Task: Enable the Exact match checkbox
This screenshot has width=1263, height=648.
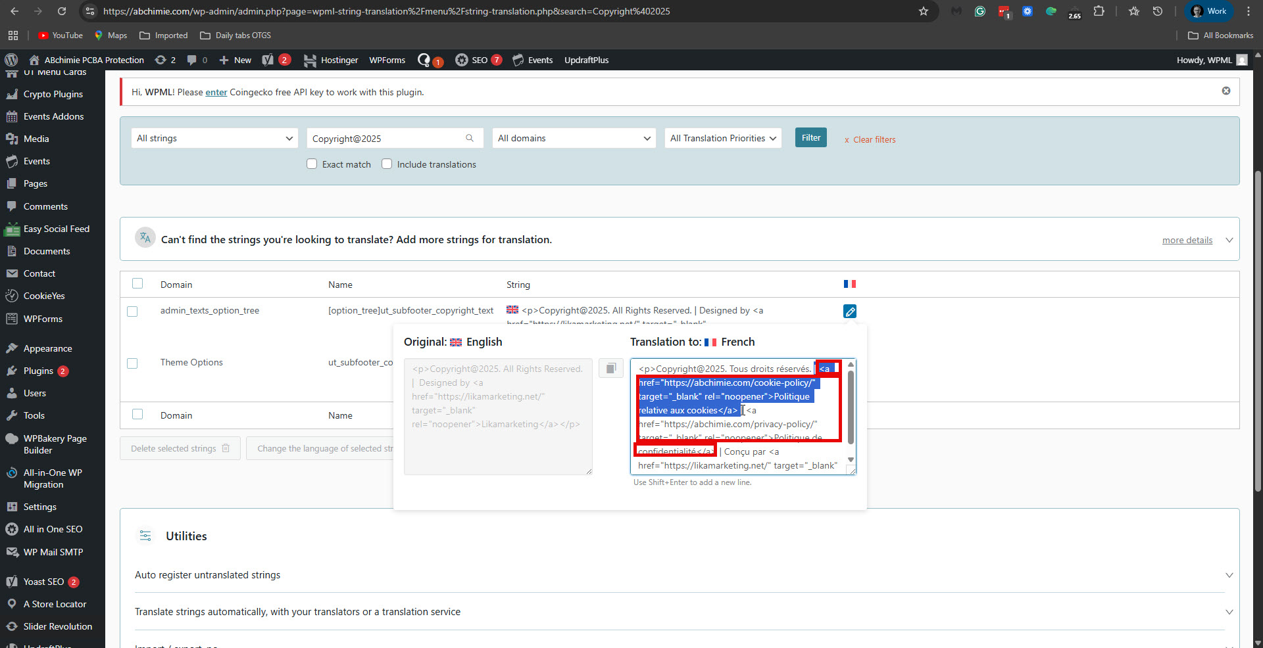Action: pos(312,164)
